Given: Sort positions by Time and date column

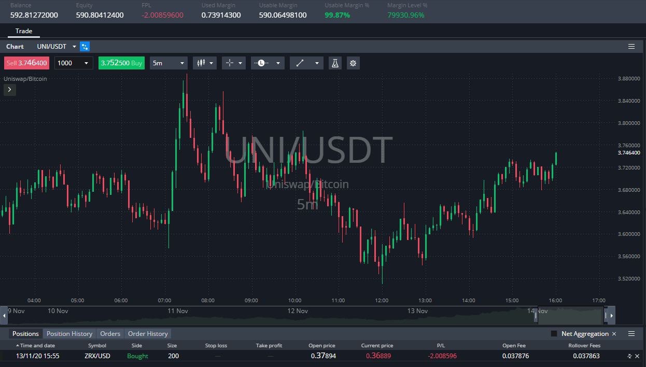Looking at the screenshot, I should 37,346.
